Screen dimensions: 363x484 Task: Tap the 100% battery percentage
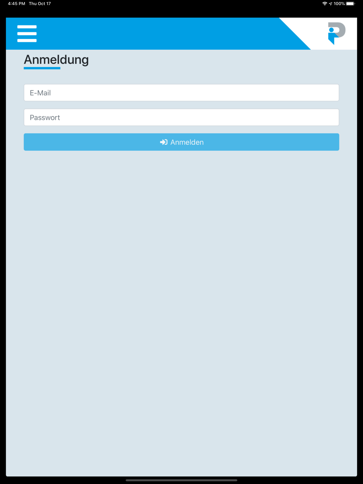339,4
